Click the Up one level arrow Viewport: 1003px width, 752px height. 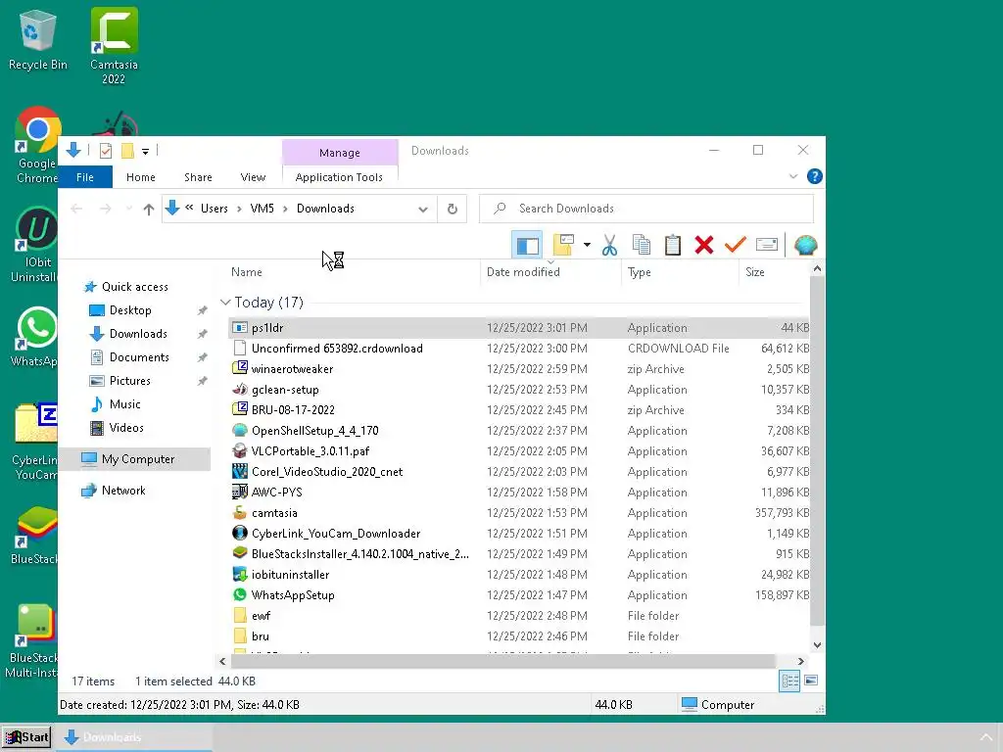[x=149, y=210]
